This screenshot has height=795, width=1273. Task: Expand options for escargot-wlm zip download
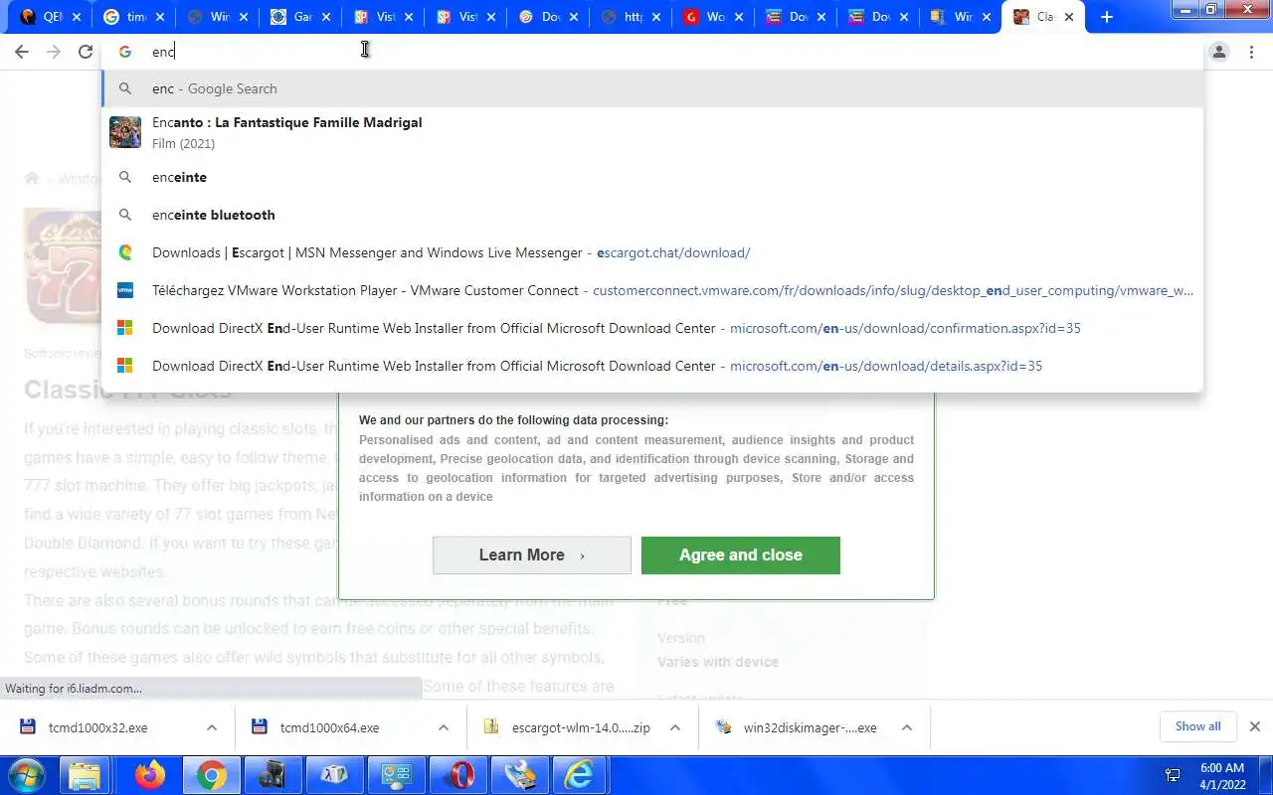[x=674, y=727]
